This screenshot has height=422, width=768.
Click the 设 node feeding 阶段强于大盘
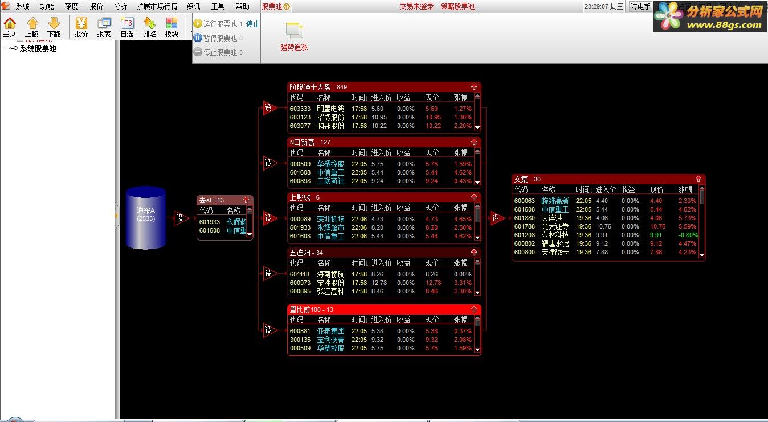tap(269, 108)
